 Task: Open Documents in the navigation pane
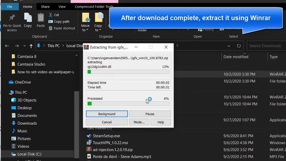[x=27, y=115]
